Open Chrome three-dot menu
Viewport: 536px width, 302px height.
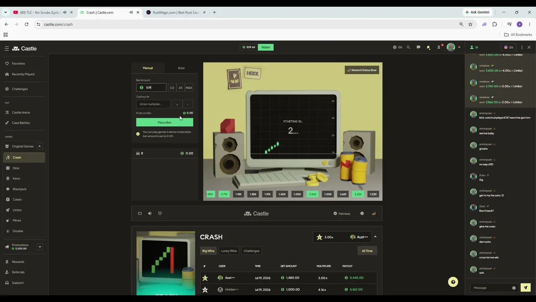[x=530, y=24]
